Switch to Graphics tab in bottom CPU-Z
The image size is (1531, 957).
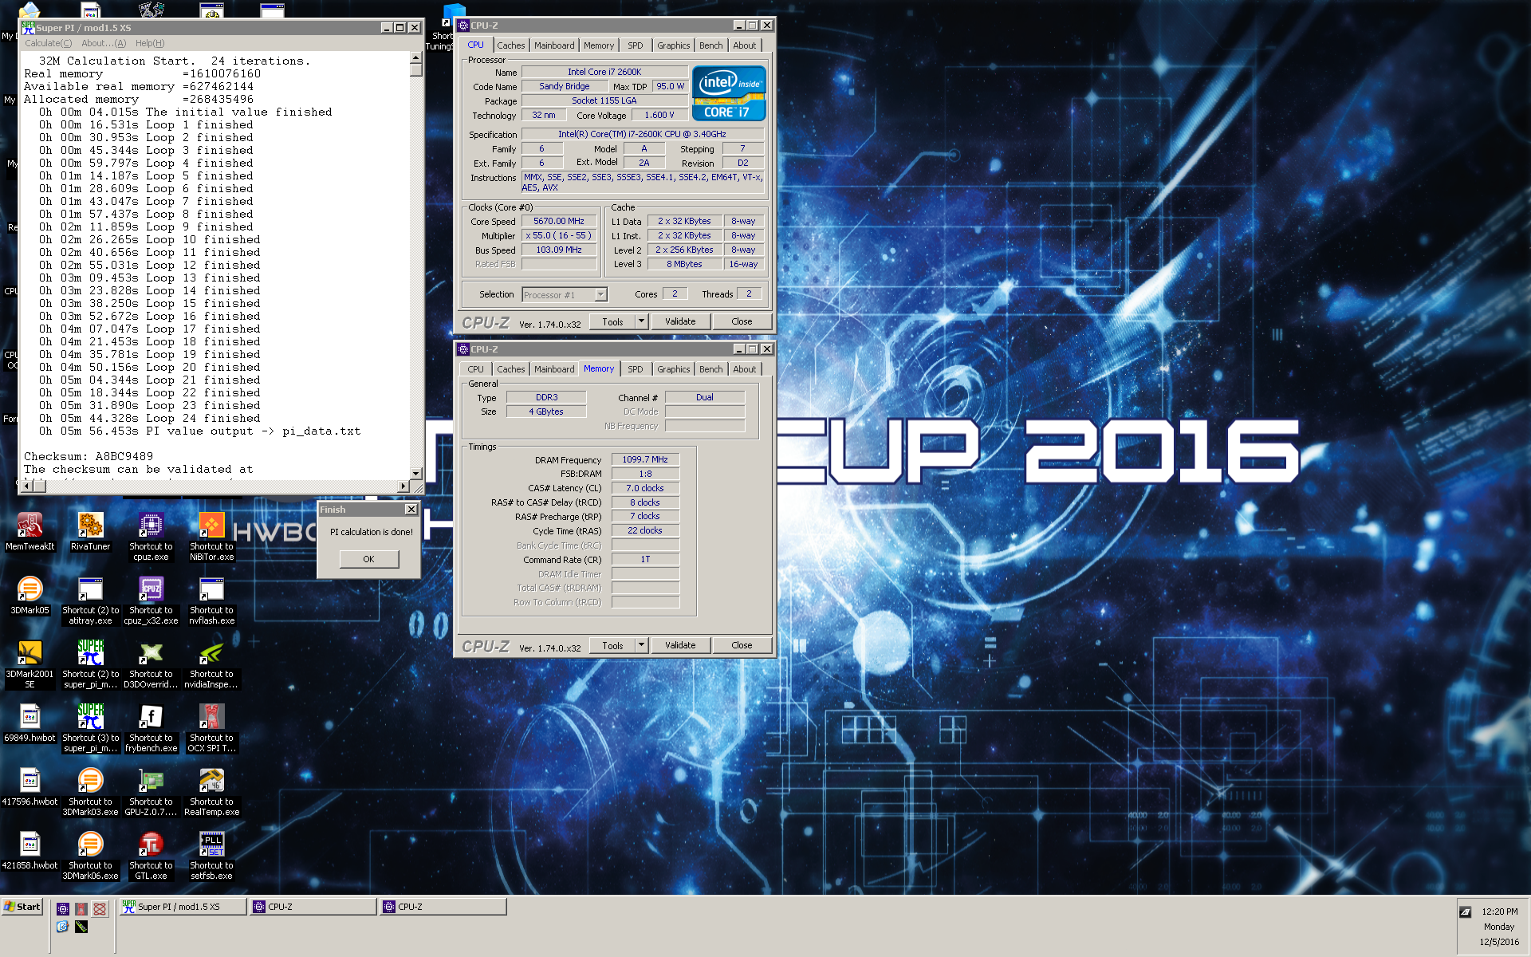coord(673,369)
